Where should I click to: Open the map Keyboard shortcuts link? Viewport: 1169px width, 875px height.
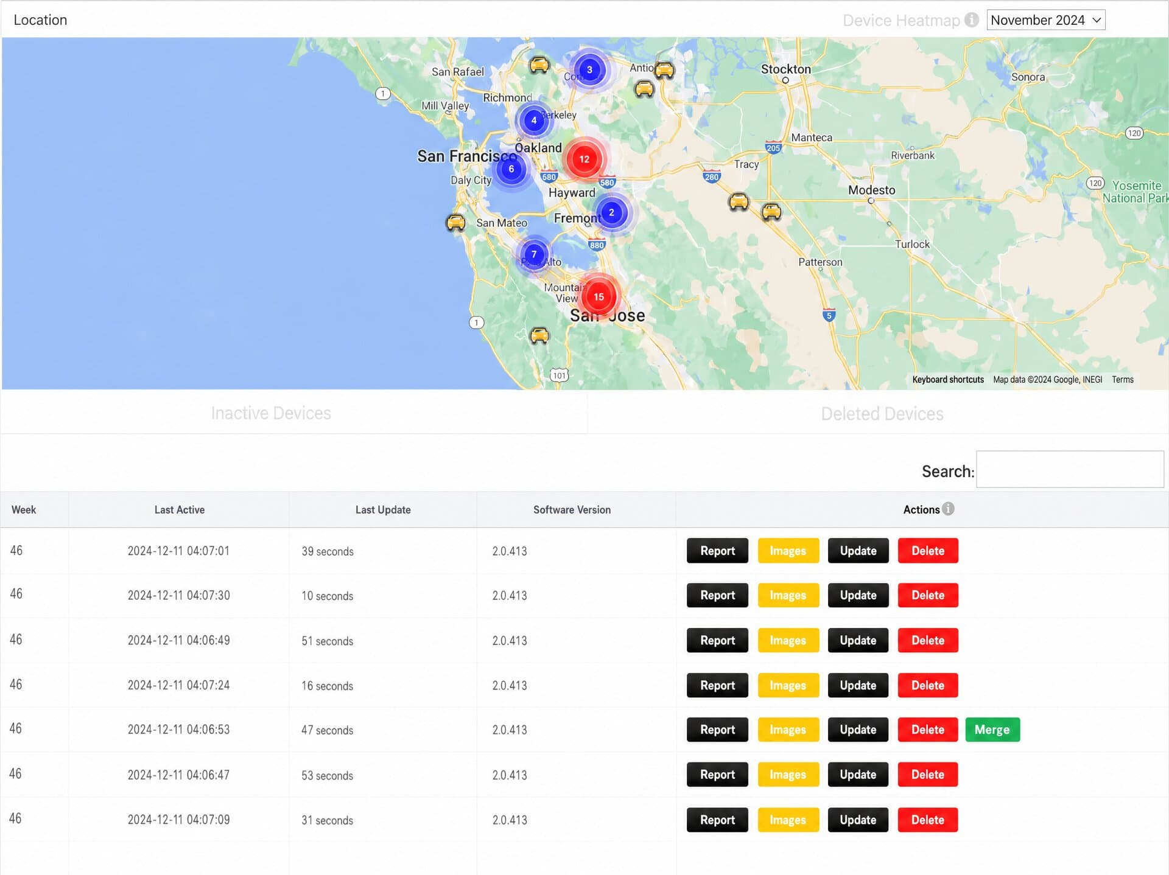click(x=947, y=380)
